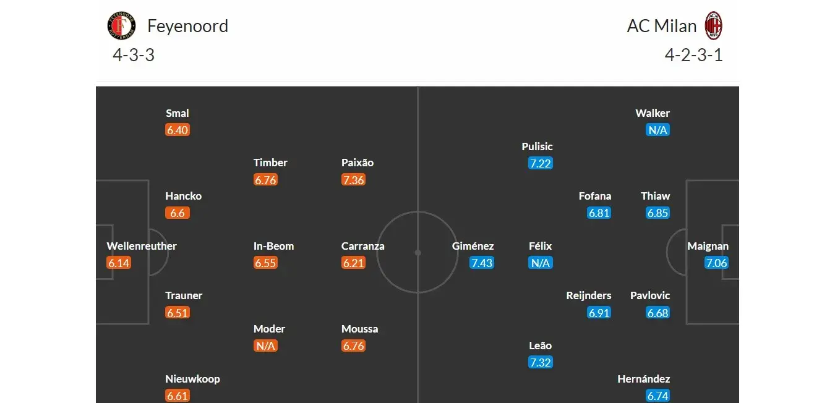Screen dimensions: 835x403
Task: Open the AC Milan team name link
Action: point(661,26)
